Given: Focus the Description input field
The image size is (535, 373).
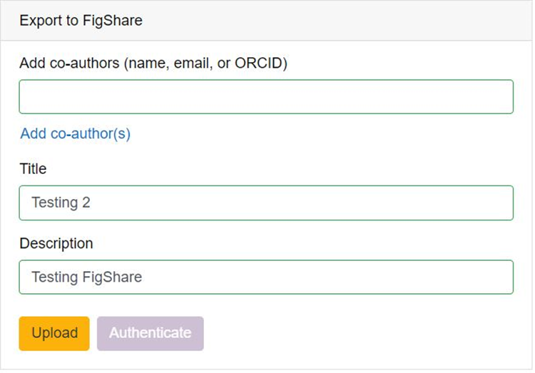Looking at the screenshot, I should pyautogui.click(x=265, y=277).
